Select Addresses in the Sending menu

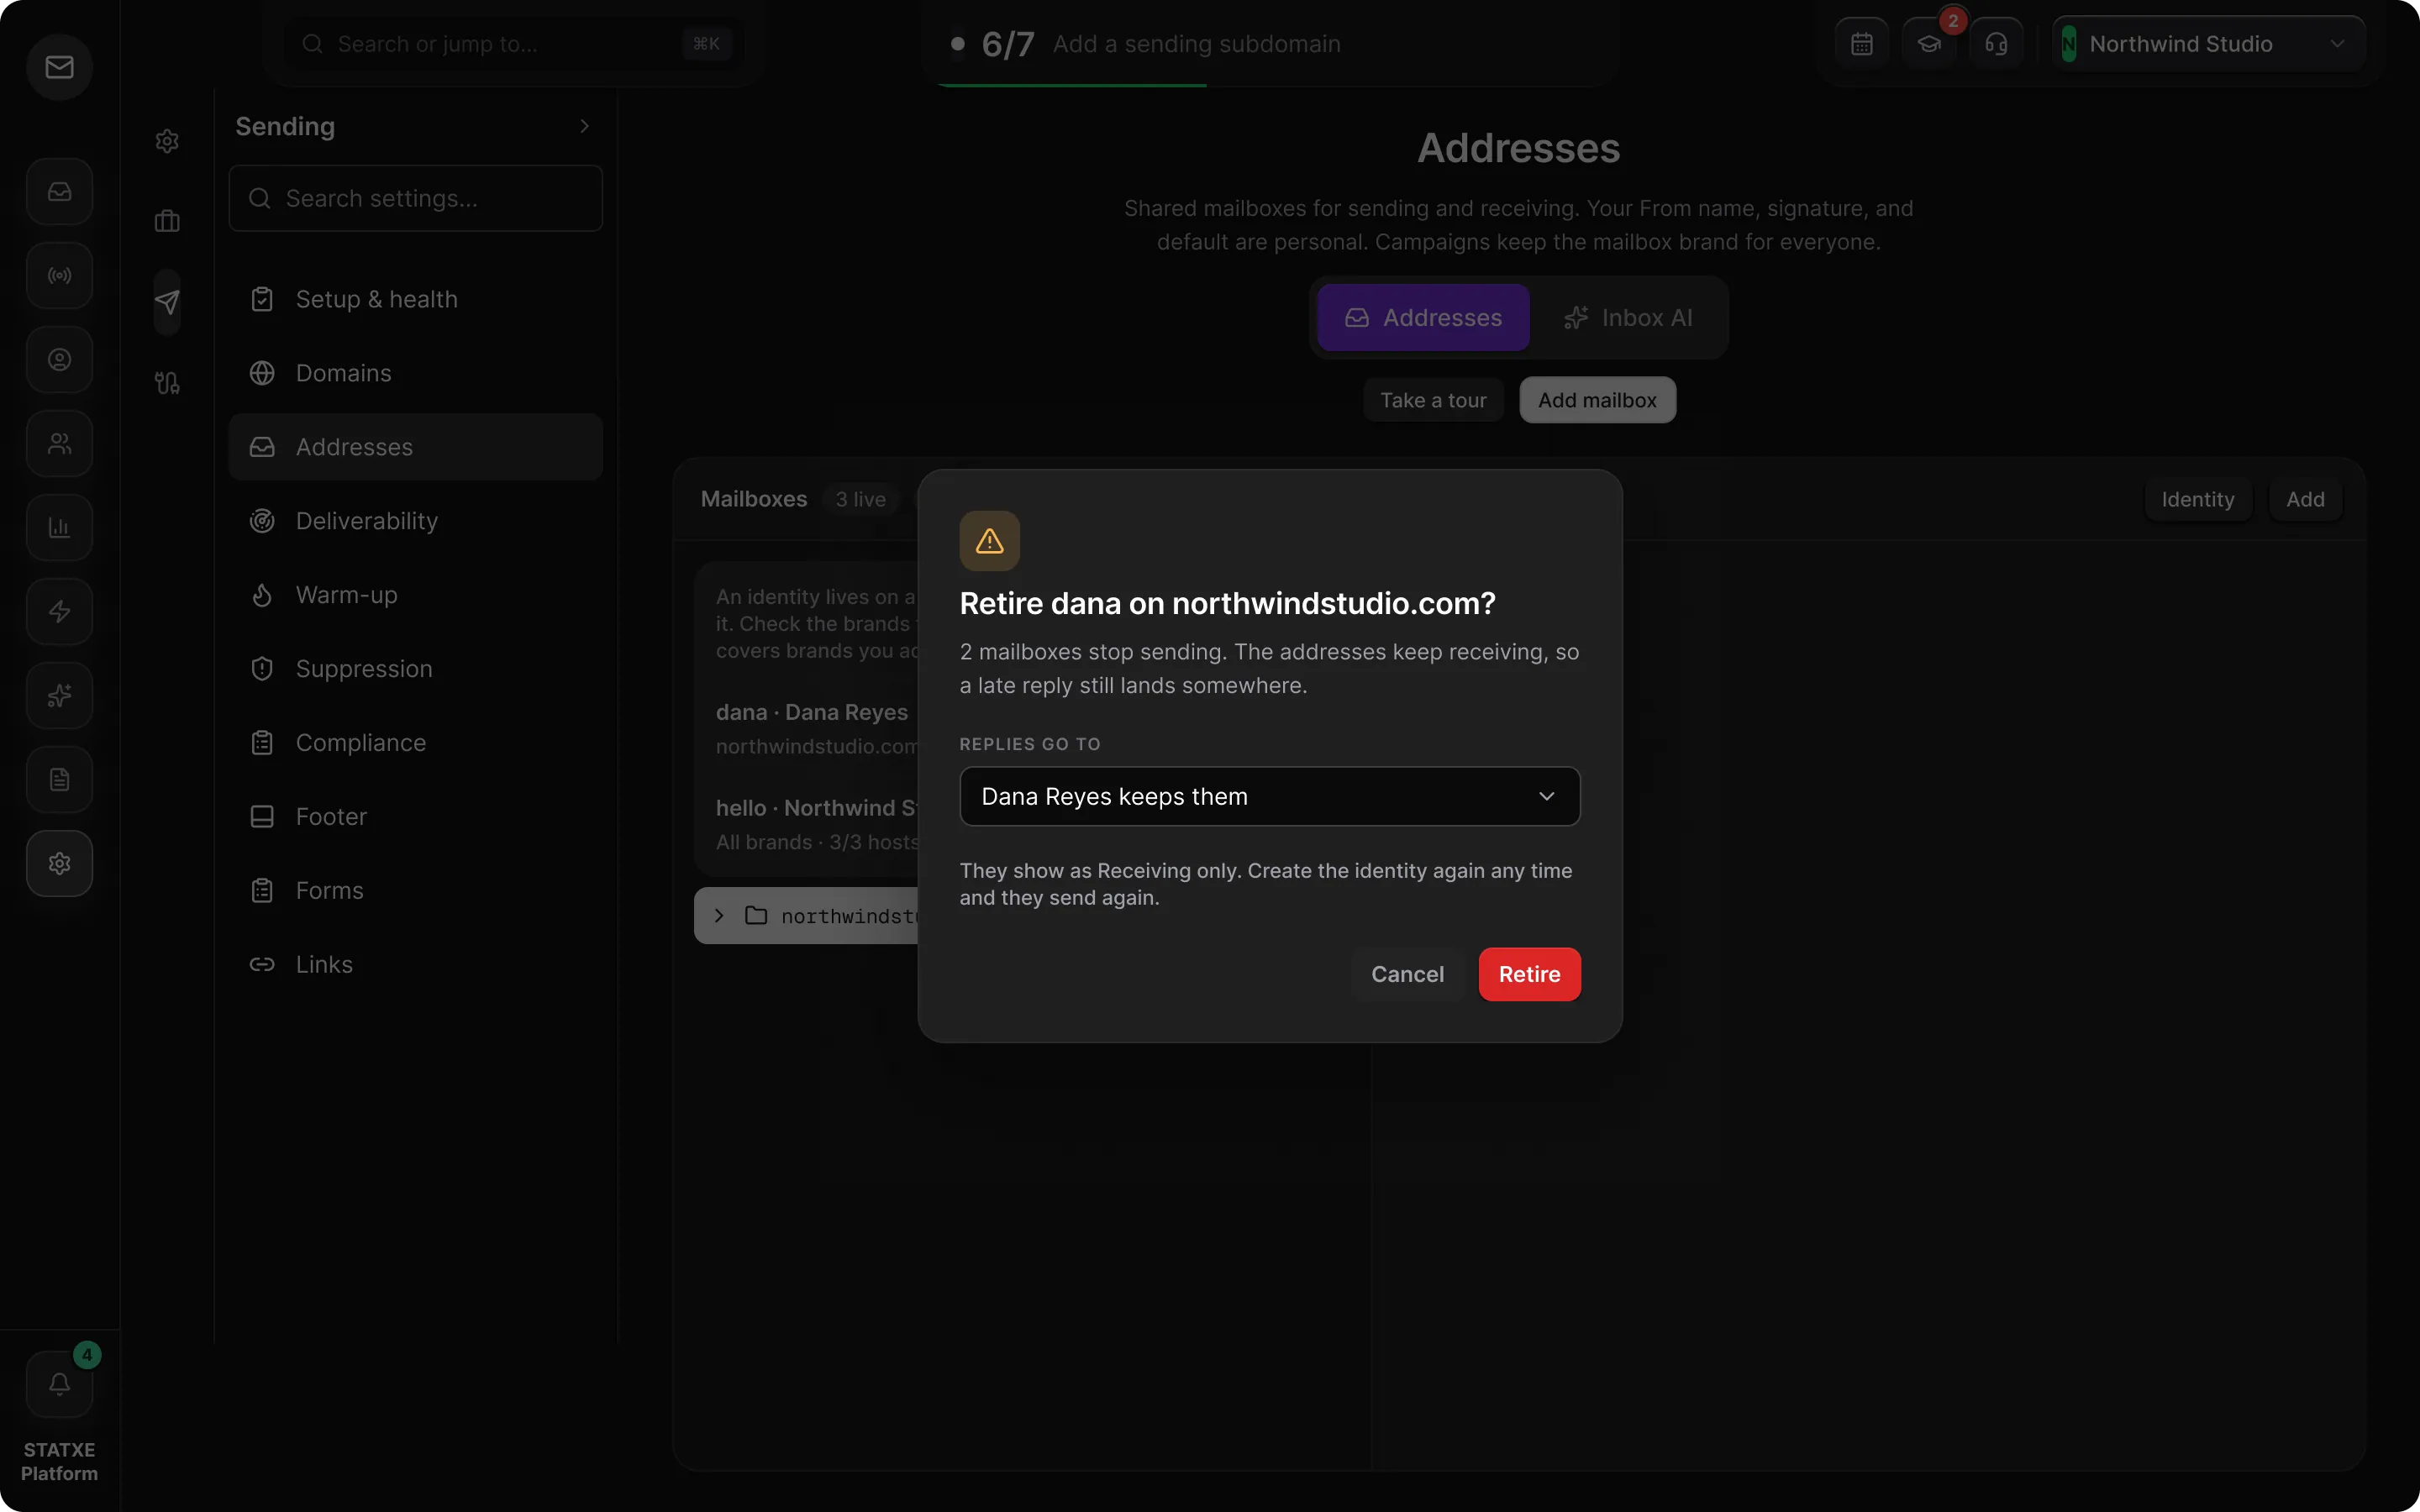point(415,447)
